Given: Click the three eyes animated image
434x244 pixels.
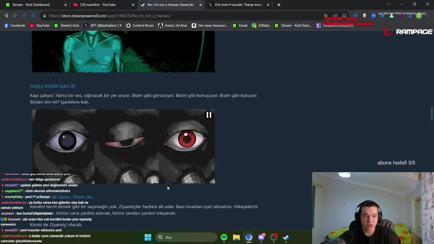Looking at the screenshot, I should point(123,146).
